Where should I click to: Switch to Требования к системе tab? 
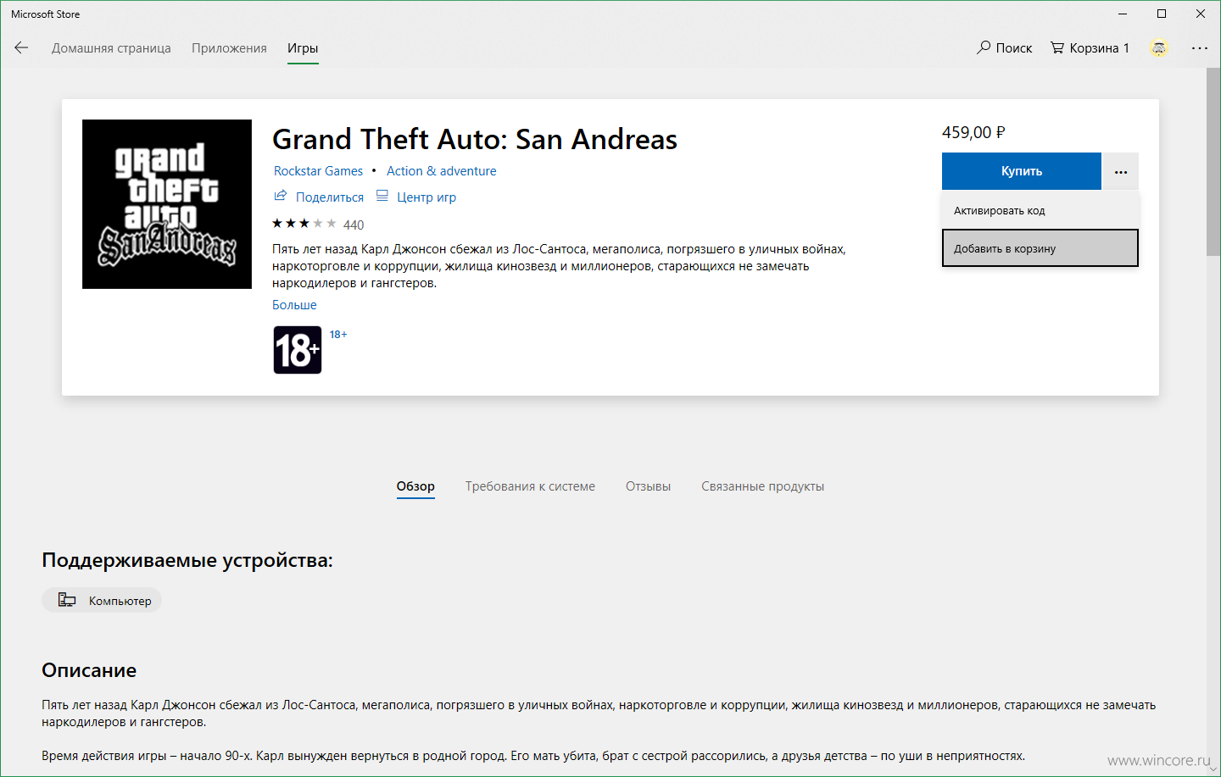pos(530,486)
